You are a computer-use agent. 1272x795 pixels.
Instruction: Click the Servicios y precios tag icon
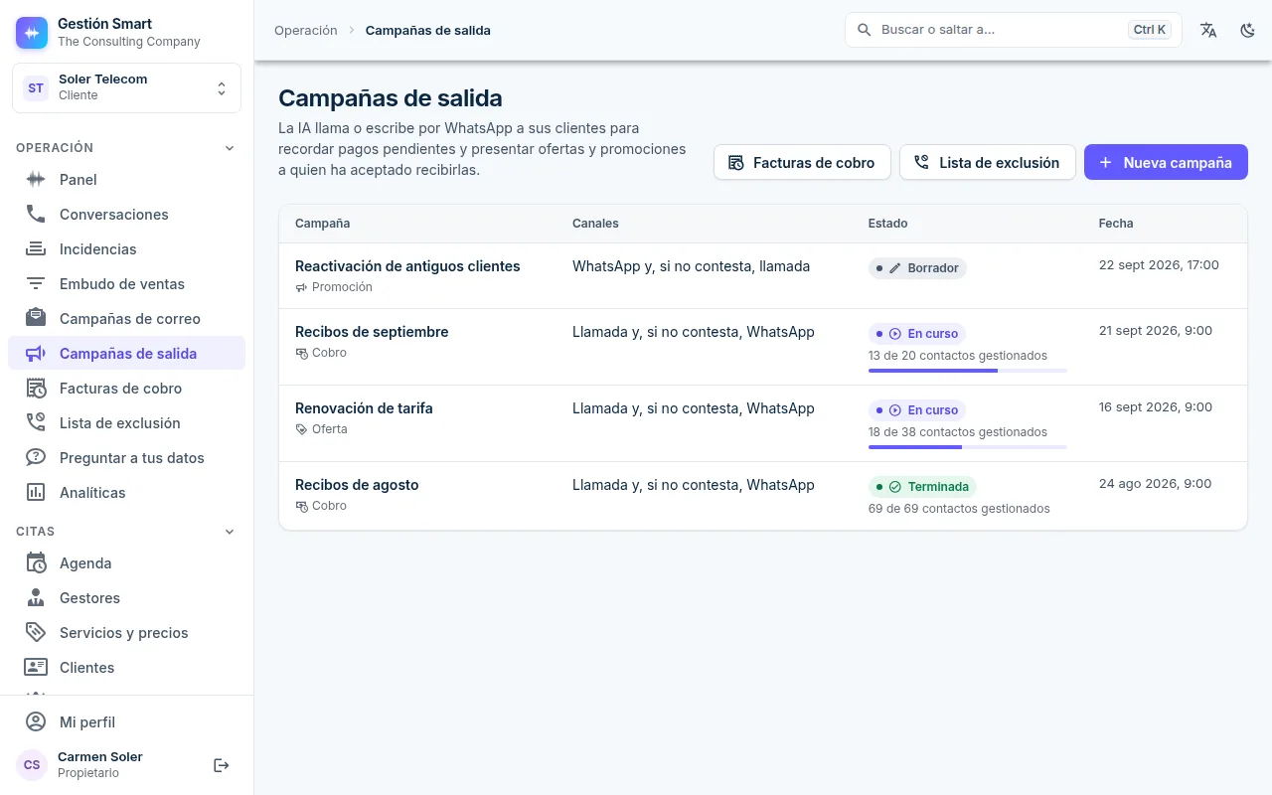click(x=36, y=633)
